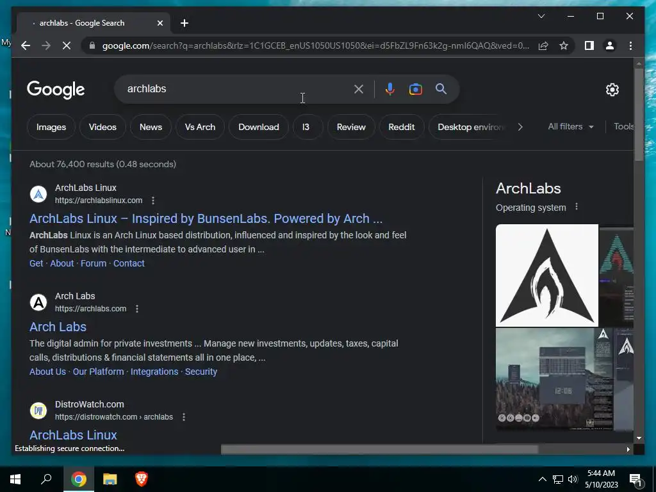
Task: Open the notification center
Action: (x=635, y=480)
